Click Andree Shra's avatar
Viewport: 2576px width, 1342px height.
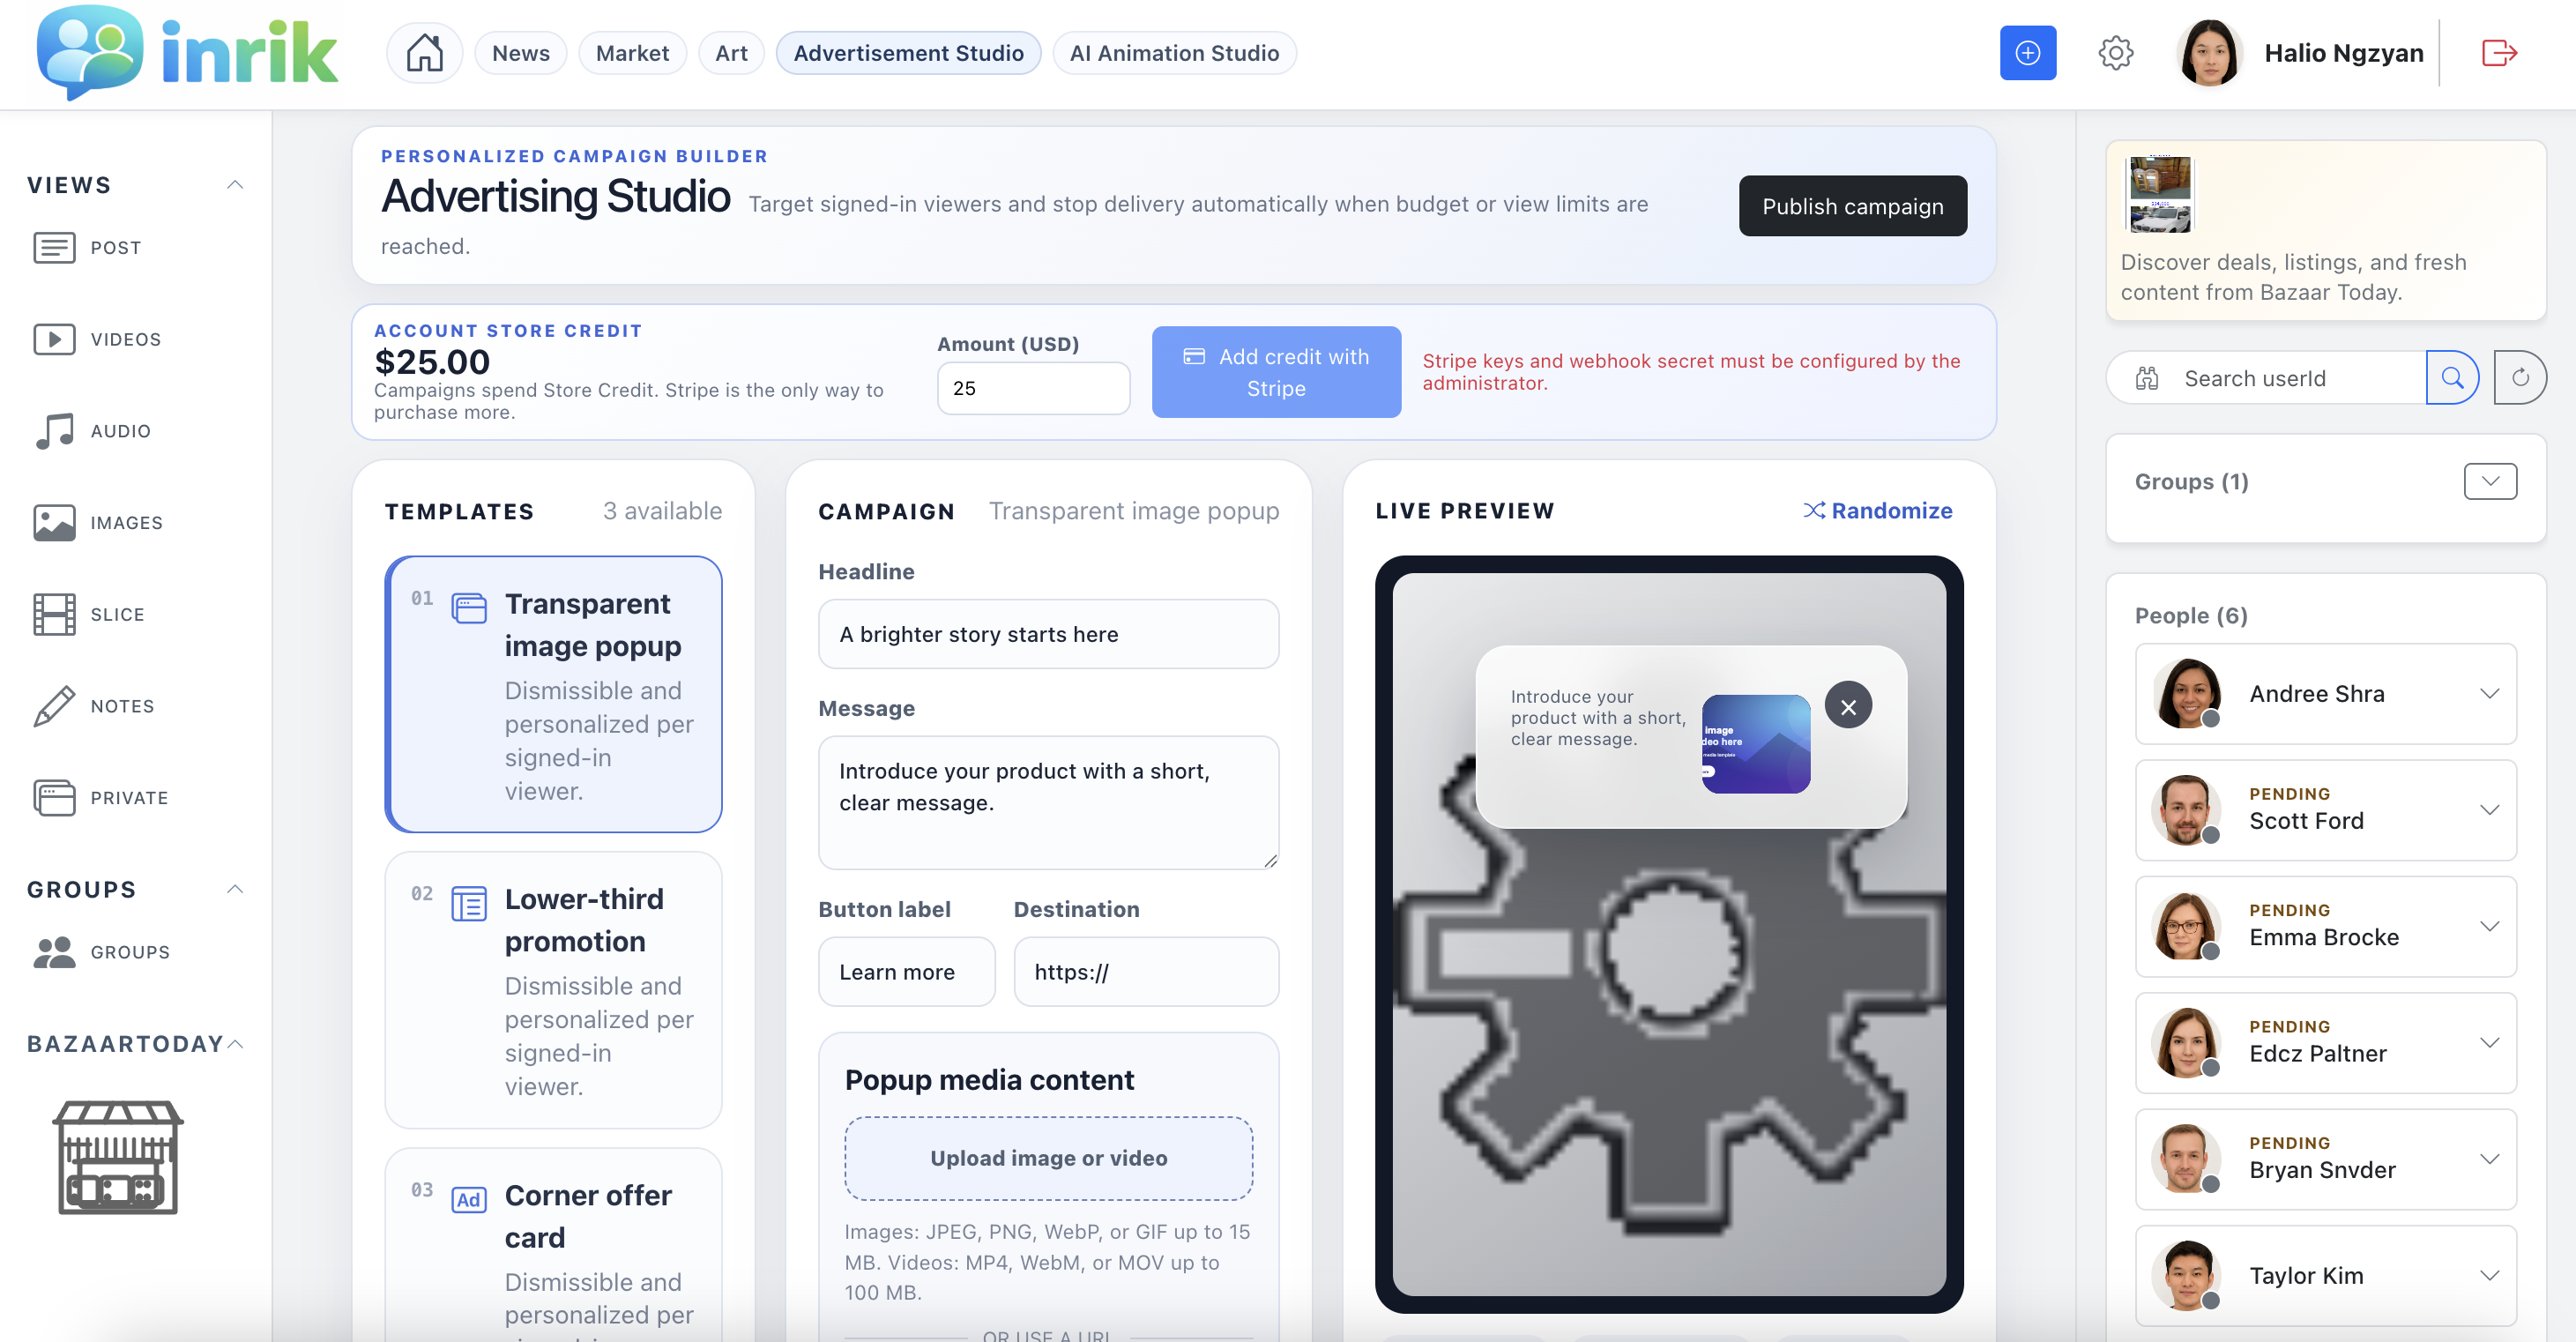point(2187,693)
